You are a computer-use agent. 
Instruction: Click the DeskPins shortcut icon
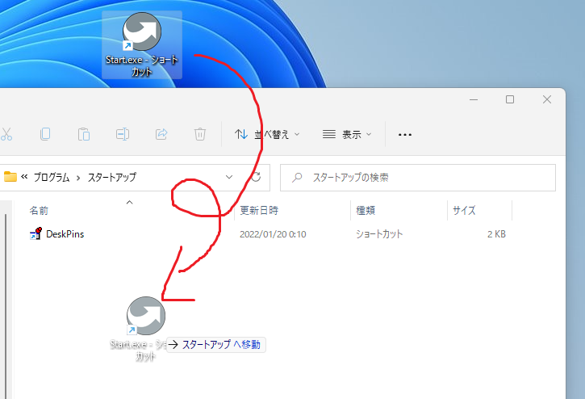pyautogui.click(x=36, y=234)
